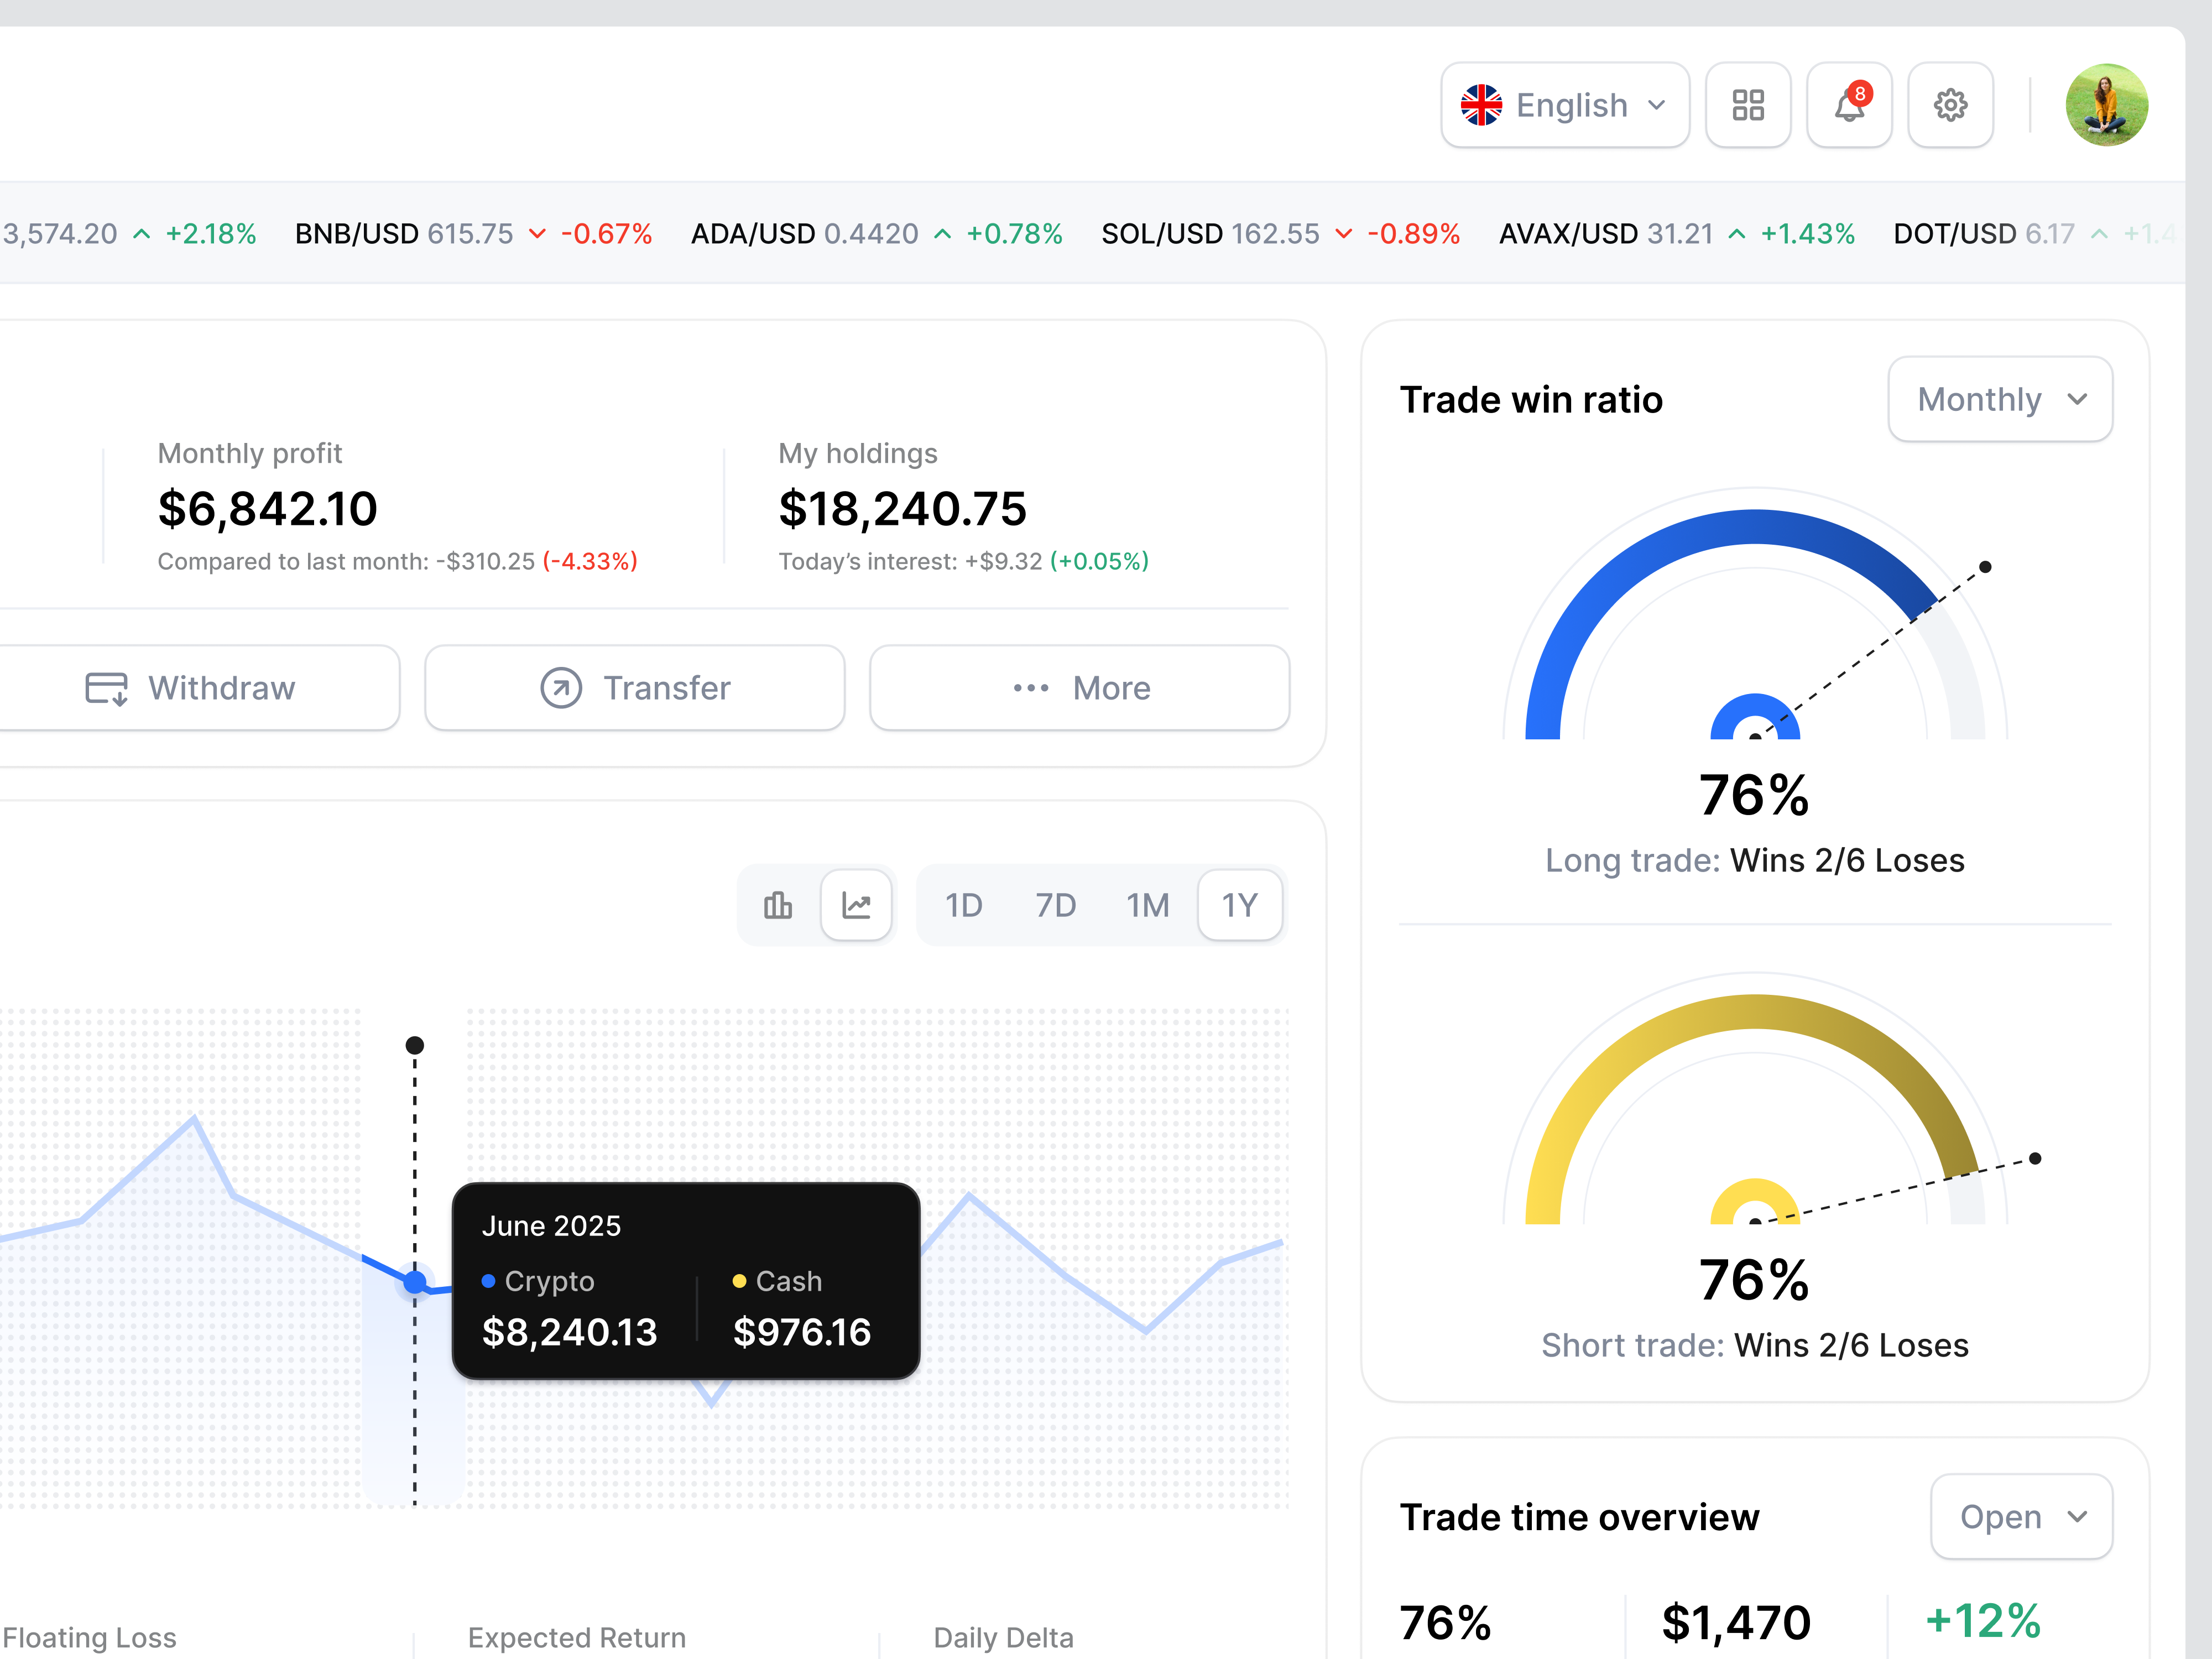Viewport: 2212px width, 1659px height.
Task: Click the Expected Return label
Action: pyautogui.click(x=577, y=1638)
